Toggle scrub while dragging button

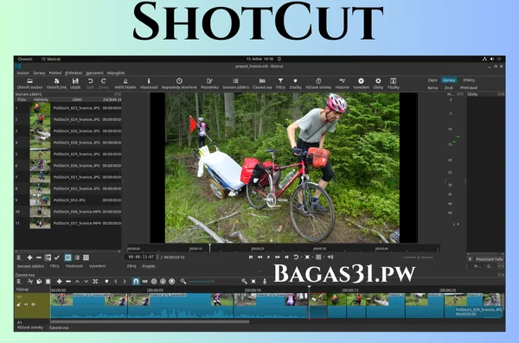pos(145,282)
